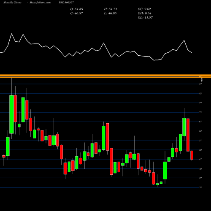Click the price axis label 57
This screenshot has width=211, height=211.
pos(200,141)
